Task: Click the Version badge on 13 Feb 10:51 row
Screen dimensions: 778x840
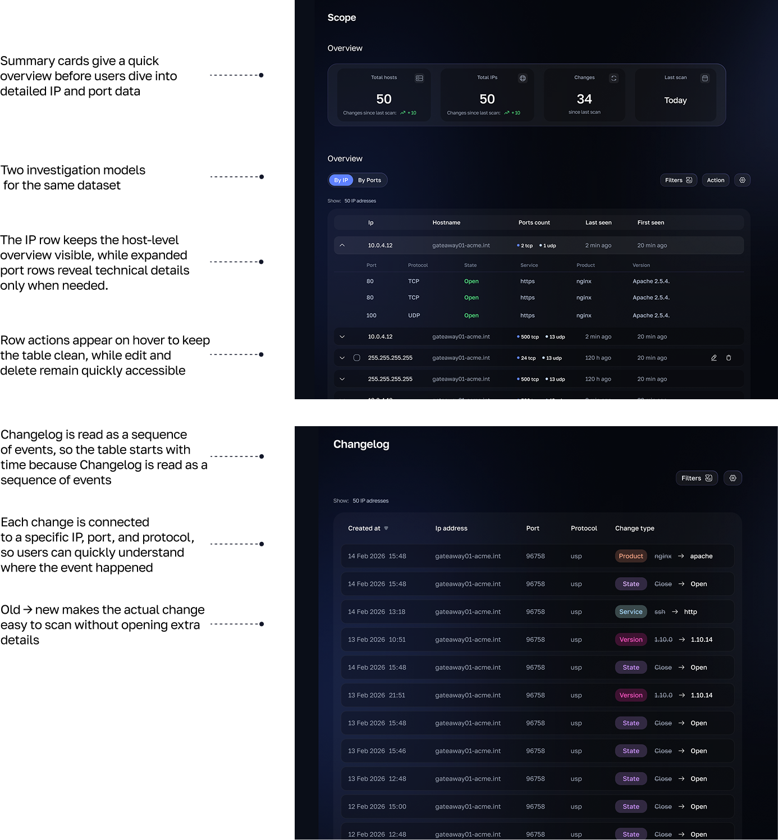Action: pyautogui.click(x=631, y=640)
